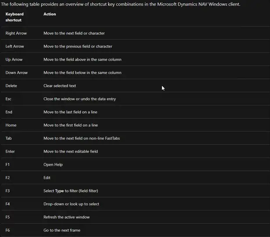This screenshot has width=270, height=237.
Task: Click the "Action" column header
Action: coord(50,14)
